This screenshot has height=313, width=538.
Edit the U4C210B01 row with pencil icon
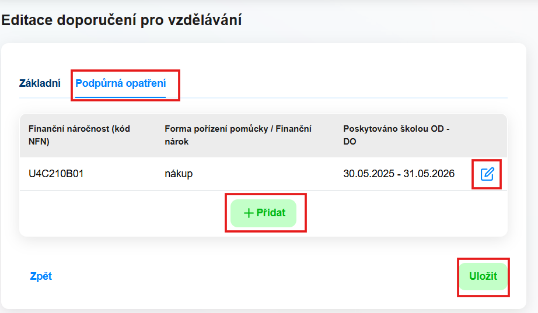coord(487,174)
